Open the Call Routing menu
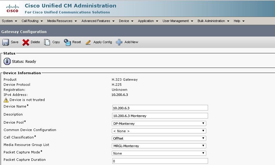The height and width of the screenshot is (165, 275). tap(32, 21)
